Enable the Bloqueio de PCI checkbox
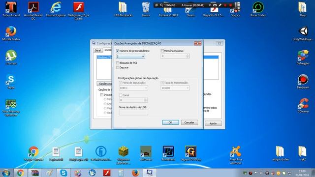 (x=118, y=63)
